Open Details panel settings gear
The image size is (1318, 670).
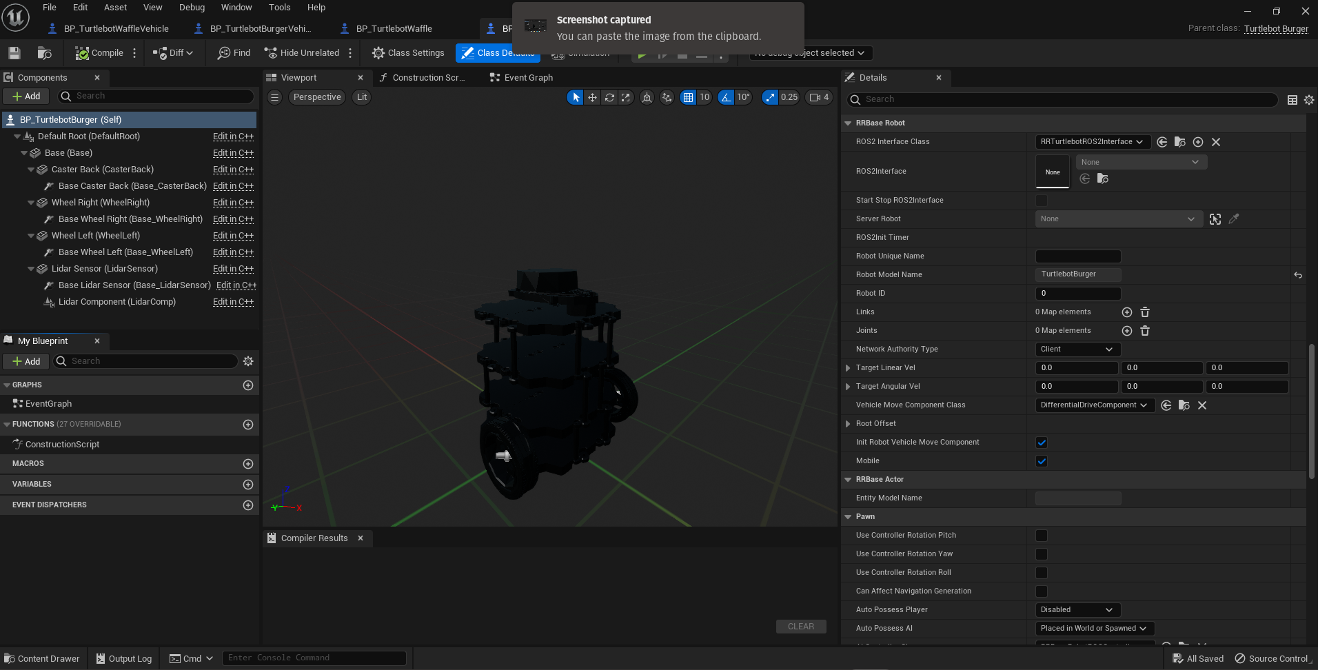point(1309,100)
